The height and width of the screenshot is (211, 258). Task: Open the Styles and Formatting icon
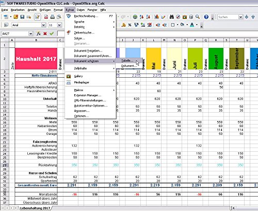click(6, 25)
